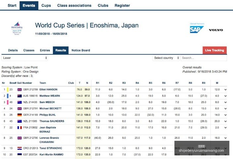Expand details for Elliot HANSON's row

click(225, 89)
